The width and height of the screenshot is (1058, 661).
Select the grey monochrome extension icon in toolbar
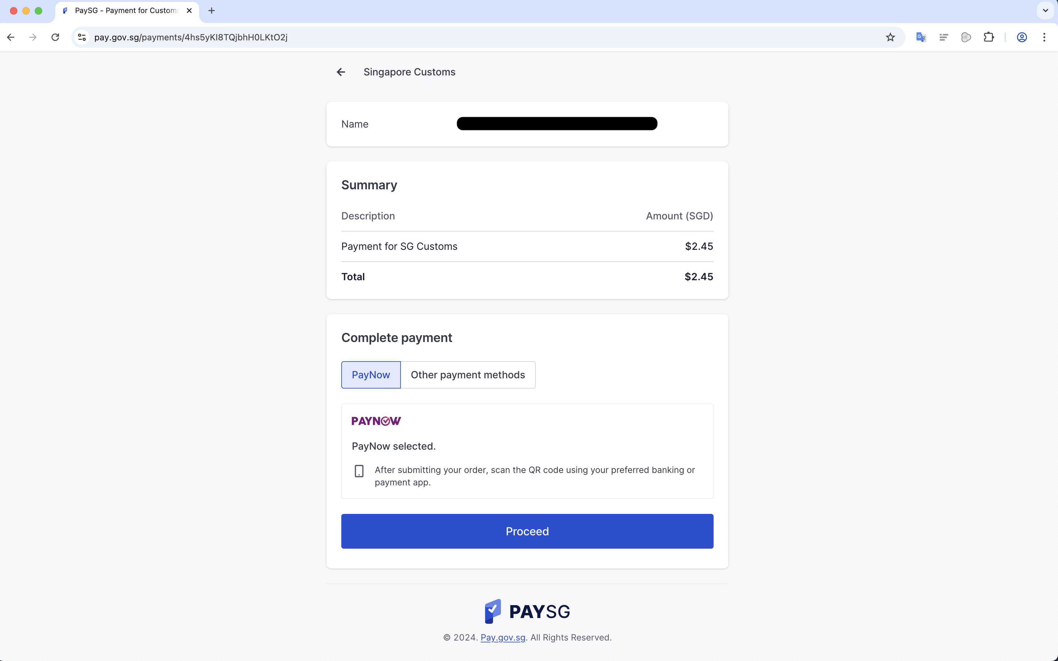pyautogui.click(x=966, y=37)
